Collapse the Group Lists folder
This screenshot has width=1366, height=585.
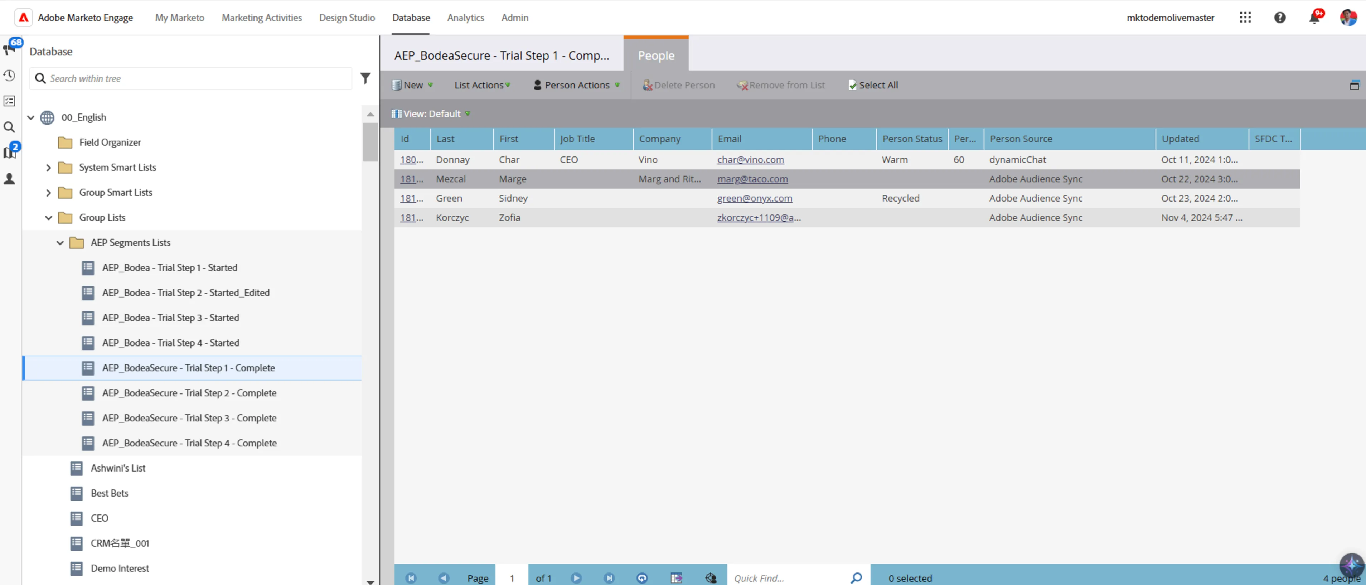click(x=48, y=217)
